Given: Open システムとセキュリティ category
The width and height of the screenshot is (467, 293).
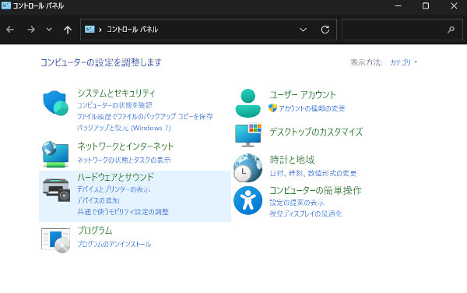Looking at the screenshot, I should [x=116, y=94].
